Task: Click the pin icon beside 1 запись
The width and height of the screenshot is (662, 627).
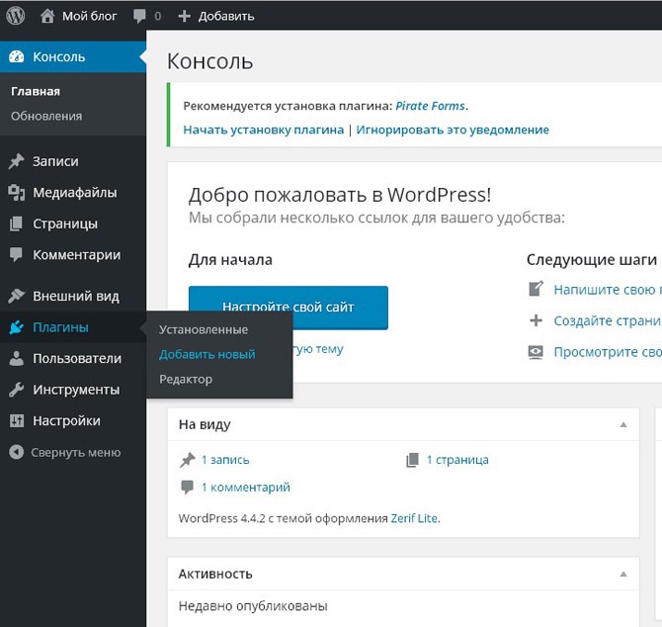Action: 188,460
